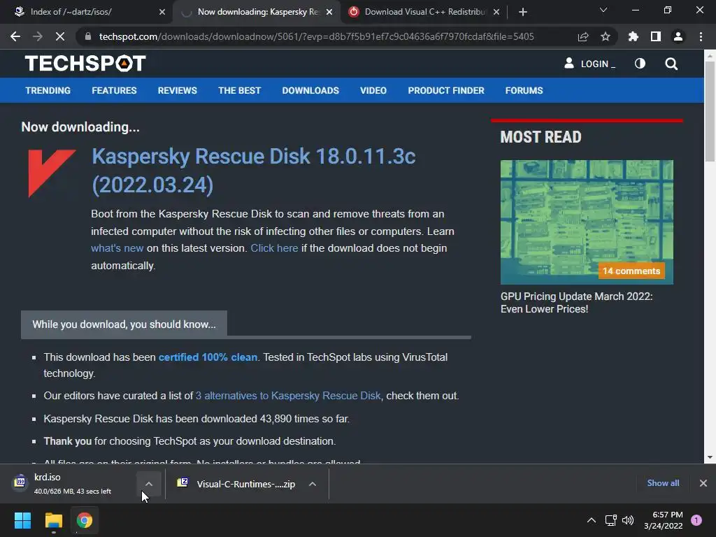
Task: Open the PRODUCT FINDER section
Action: pos(446,90)
